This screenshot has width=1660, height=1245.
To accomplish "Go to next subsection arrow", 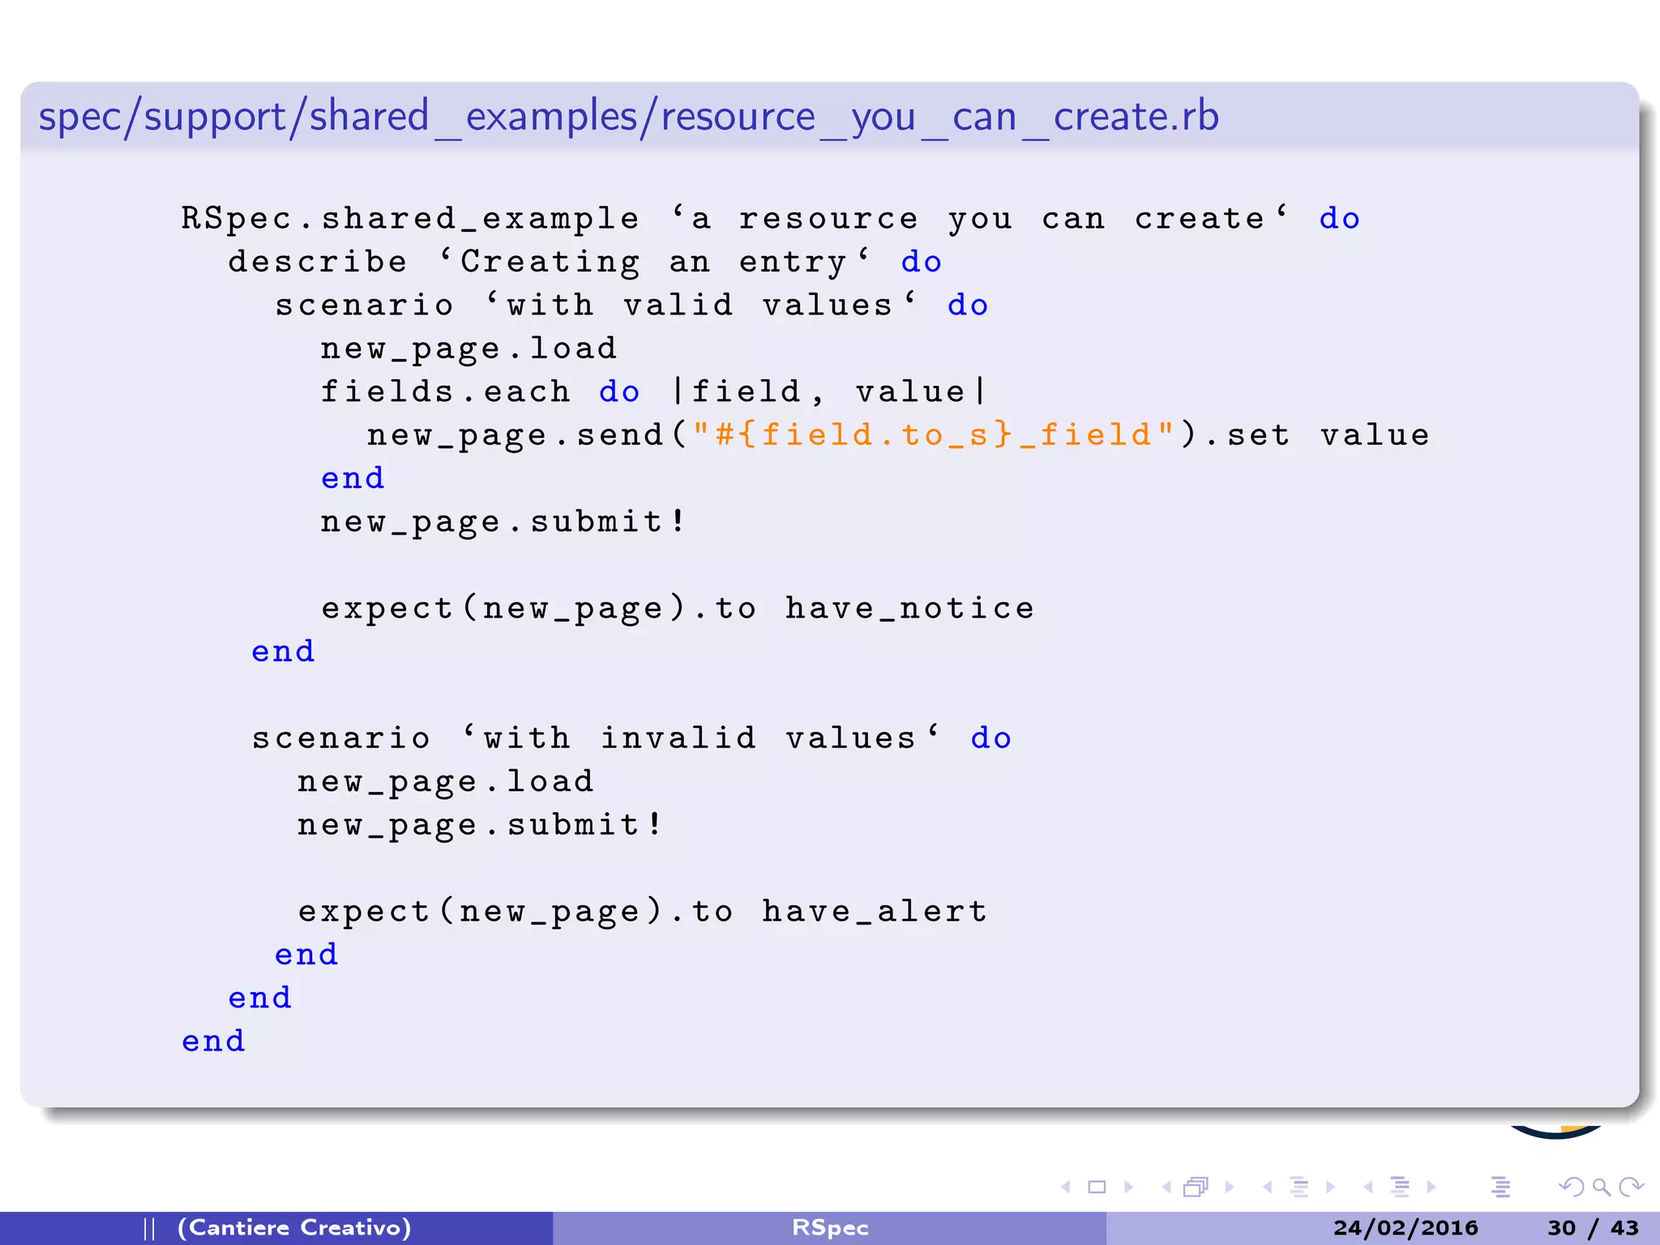I will (1330, 1187).
